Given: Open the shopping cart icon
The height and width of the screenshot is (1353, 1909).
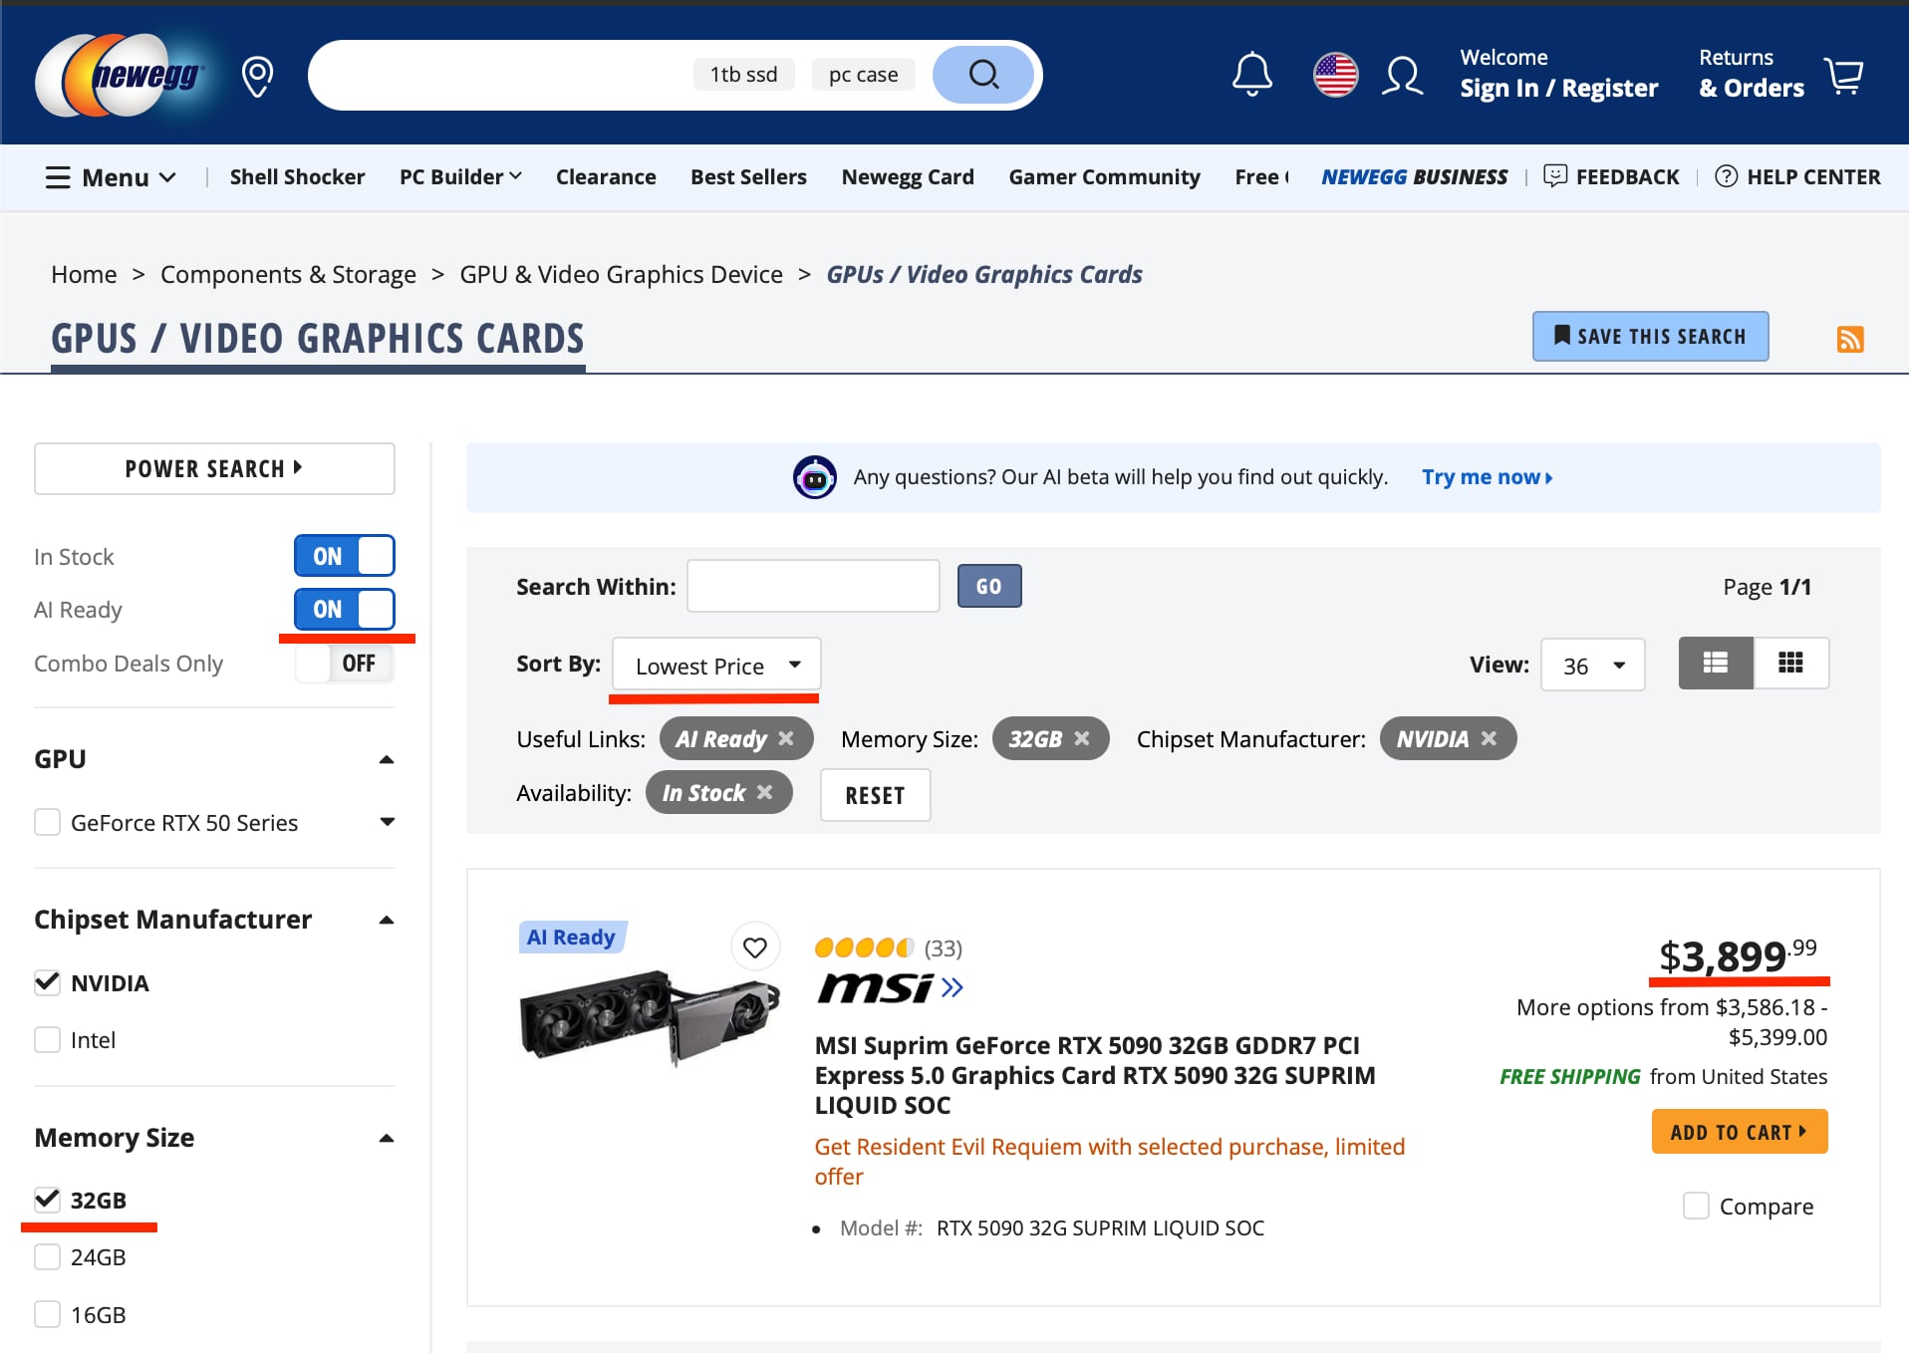Looking at the screenshot, I should (1843, 76).
